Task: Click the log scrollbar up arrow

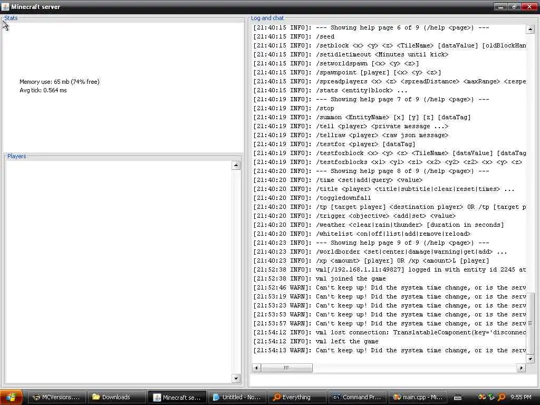Action: coord(531,30)
